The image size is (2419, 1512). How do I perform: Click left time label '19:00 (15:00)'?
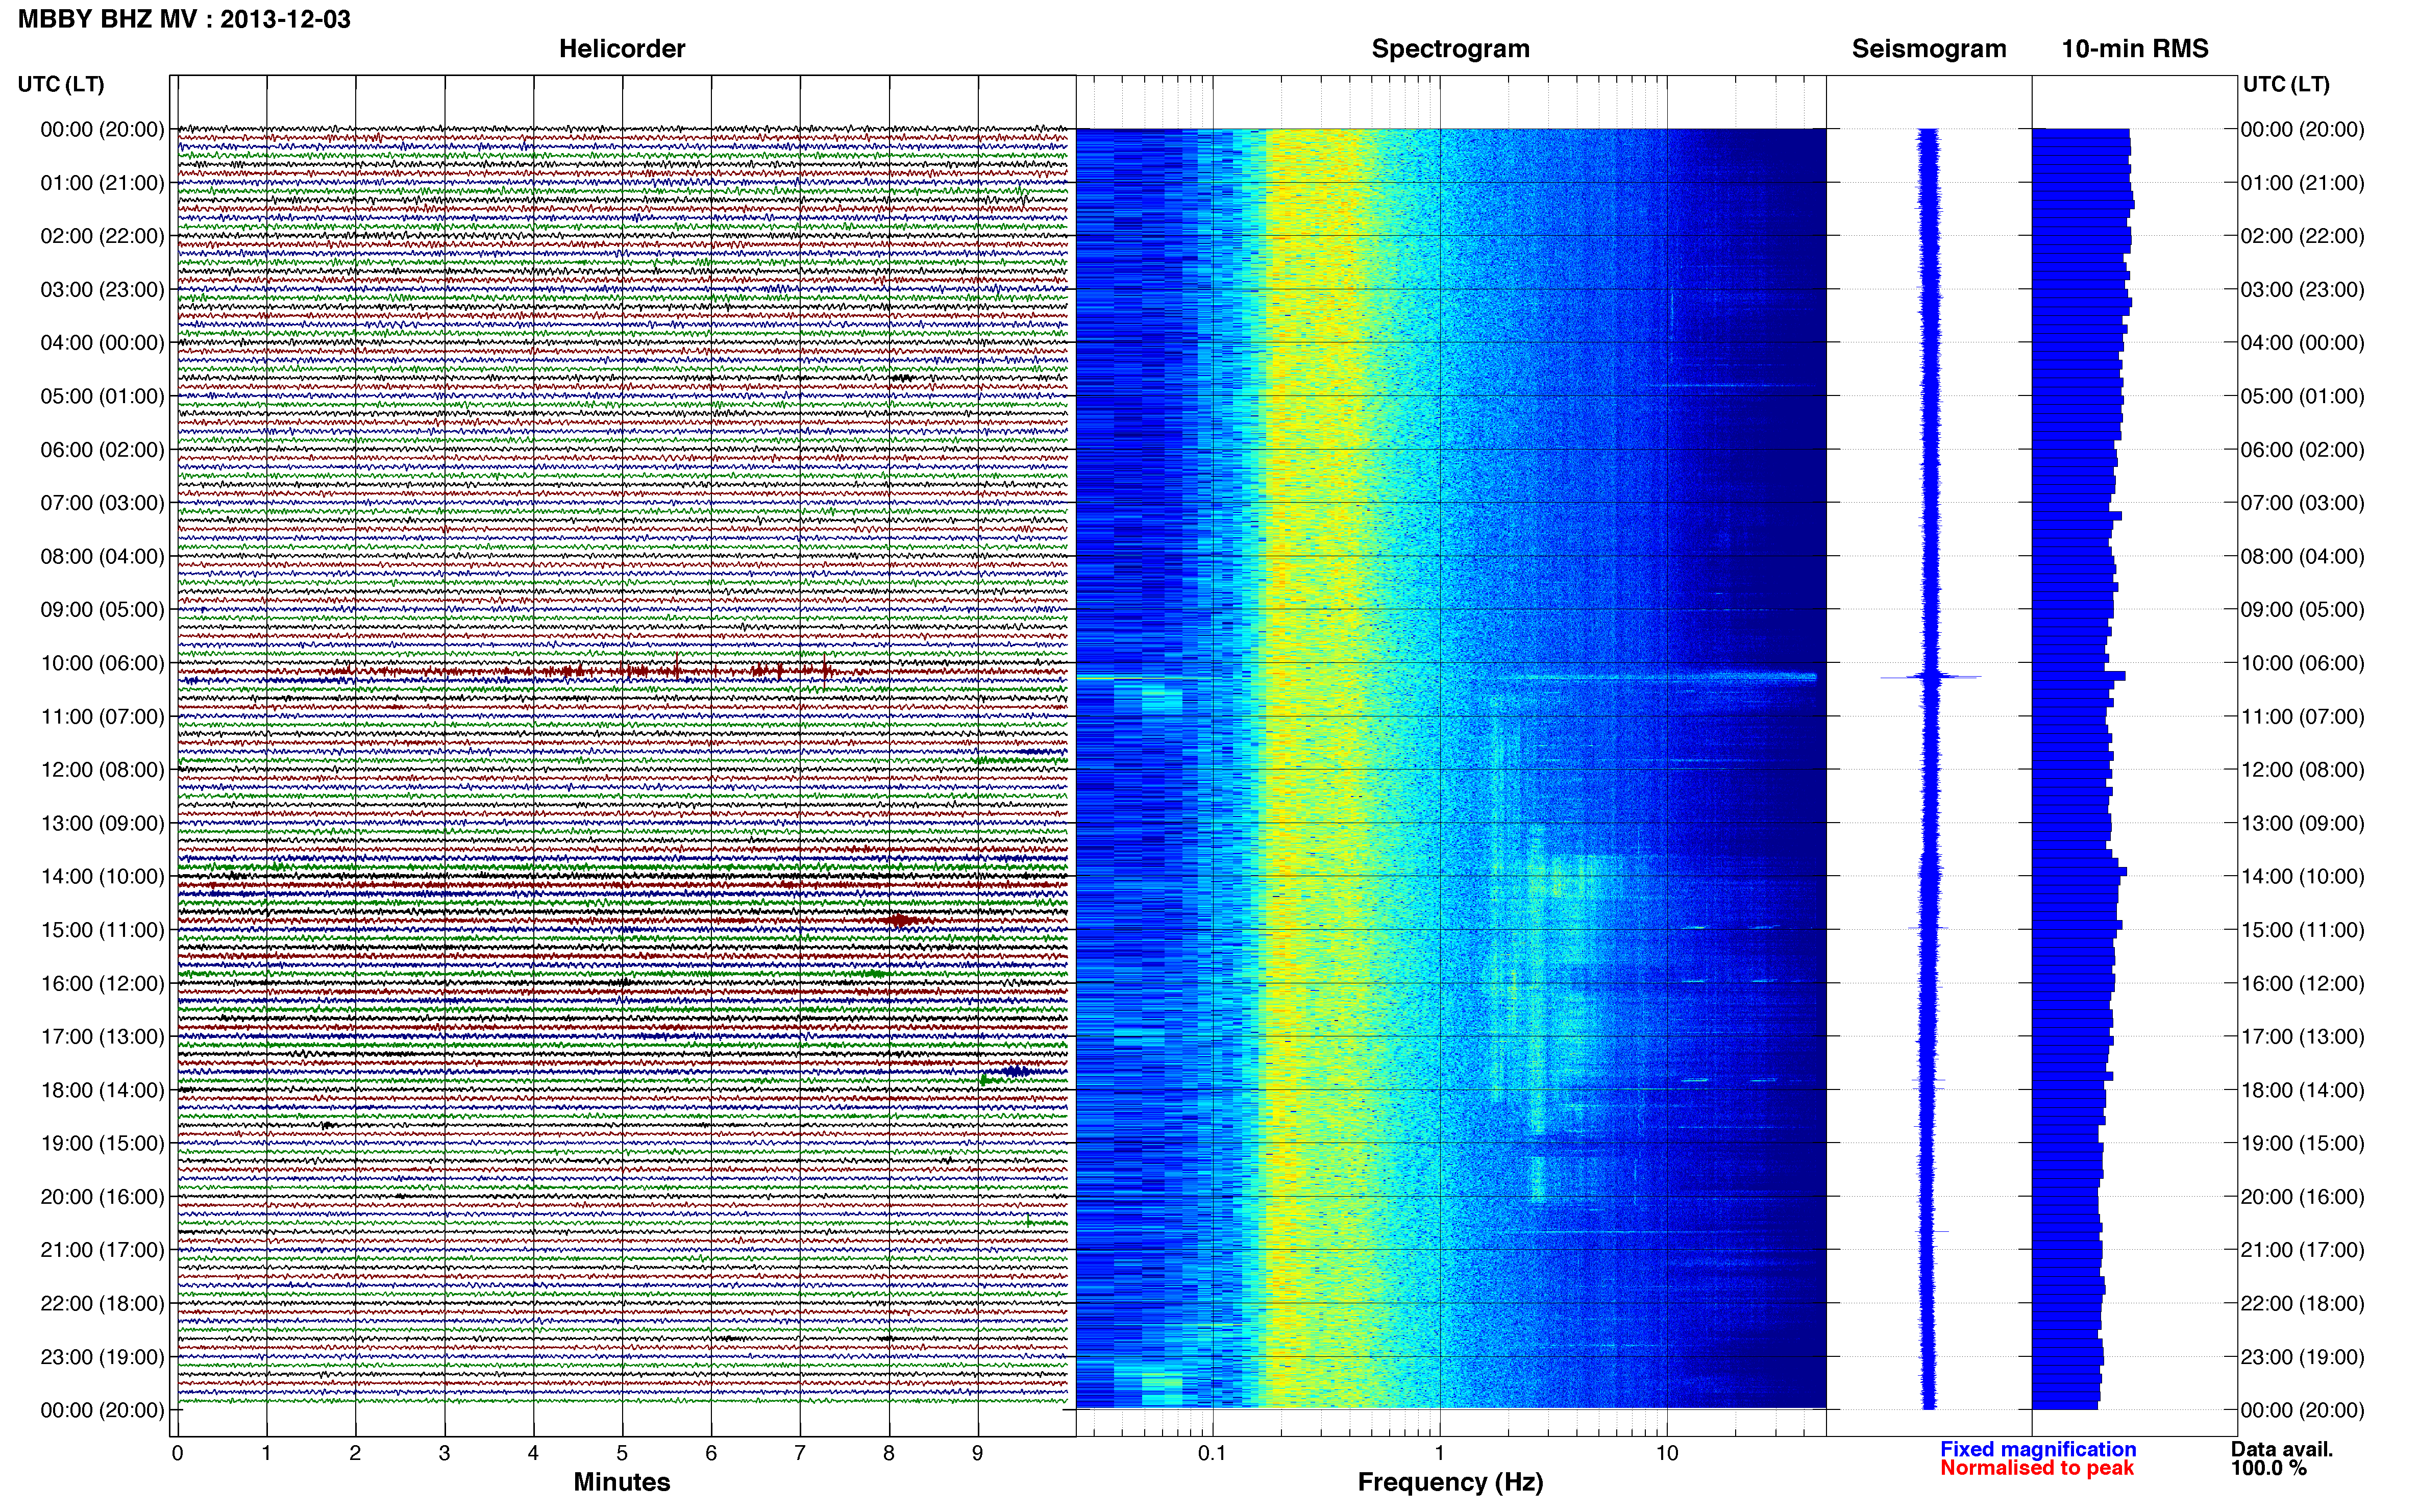(x=102, y=1144)
